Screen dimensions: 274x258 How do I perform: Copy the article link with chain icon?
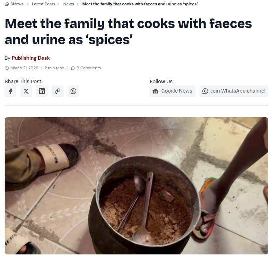tap(58, 91)
